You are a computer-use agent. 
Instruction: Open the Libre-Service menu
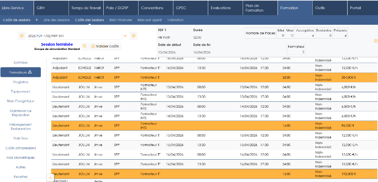[17, 8]
